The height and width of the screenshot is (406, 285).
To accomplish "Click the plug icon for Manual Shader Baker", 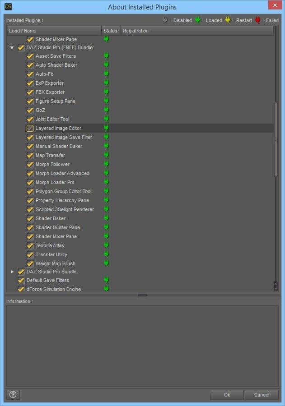I will pos(106,146).
